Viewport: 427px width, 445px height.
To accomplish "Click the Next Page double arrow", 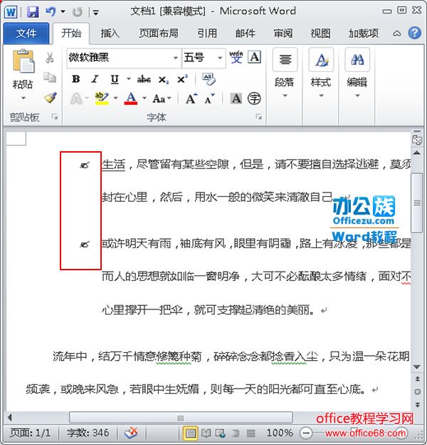I will point(417,404).
